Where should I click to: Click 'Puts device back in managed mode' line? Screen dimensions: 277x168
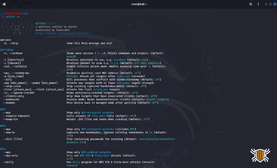112,103
